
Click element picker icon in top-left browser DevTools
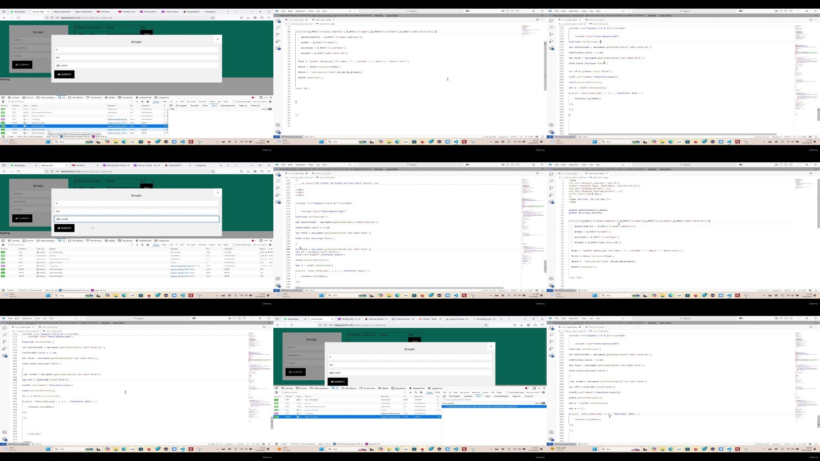[x=3, y=97]
